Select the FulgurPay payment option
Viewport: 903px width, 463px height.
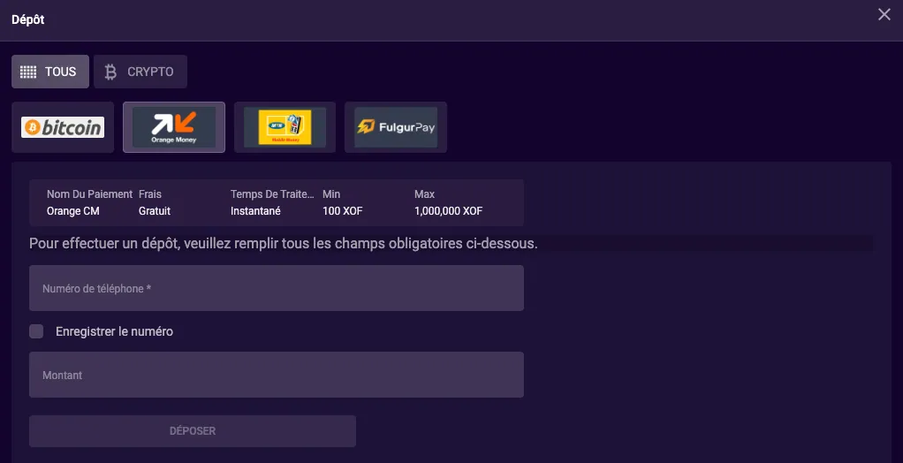pyautogui.click(x=396, y=127)
